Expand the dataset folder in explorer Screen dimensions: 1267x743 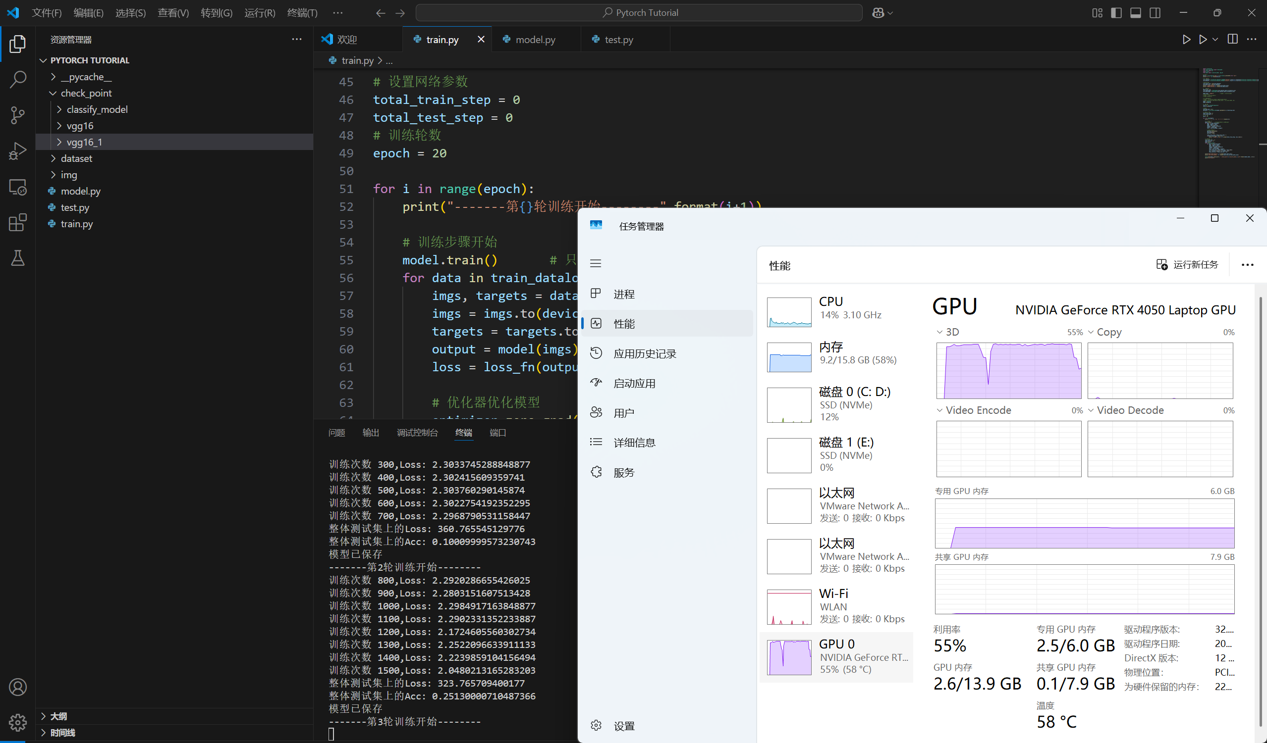(76, 158)
